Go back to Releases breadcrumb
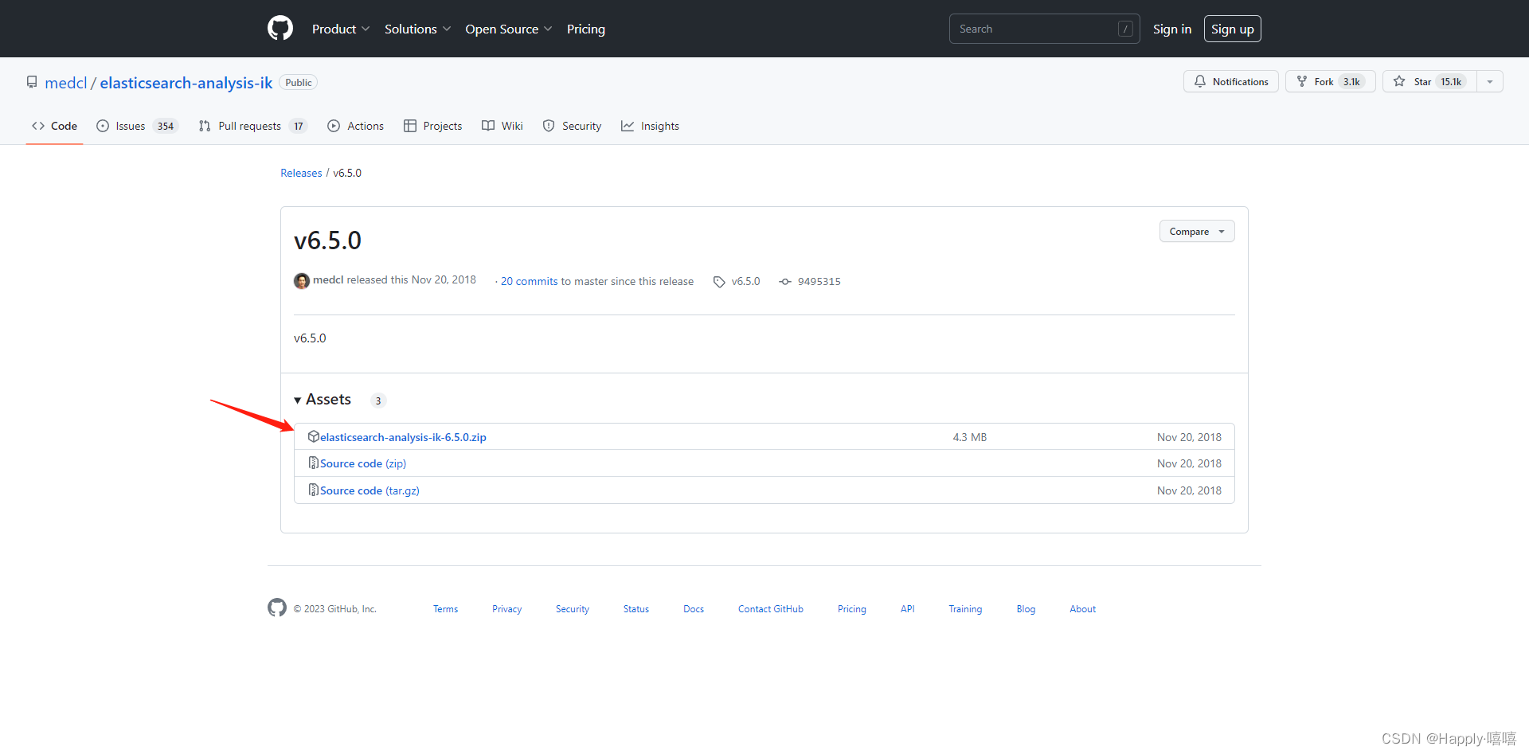The height and width of the screenshot is (754, 1529). (301, 173)
